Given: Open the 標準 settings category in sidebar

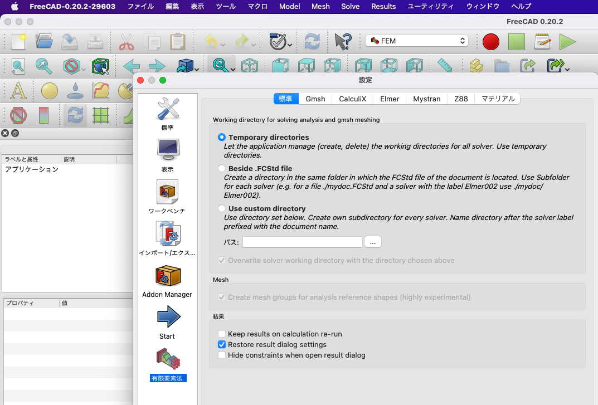Looking at the screenshot, I should (x=167, y=114).
